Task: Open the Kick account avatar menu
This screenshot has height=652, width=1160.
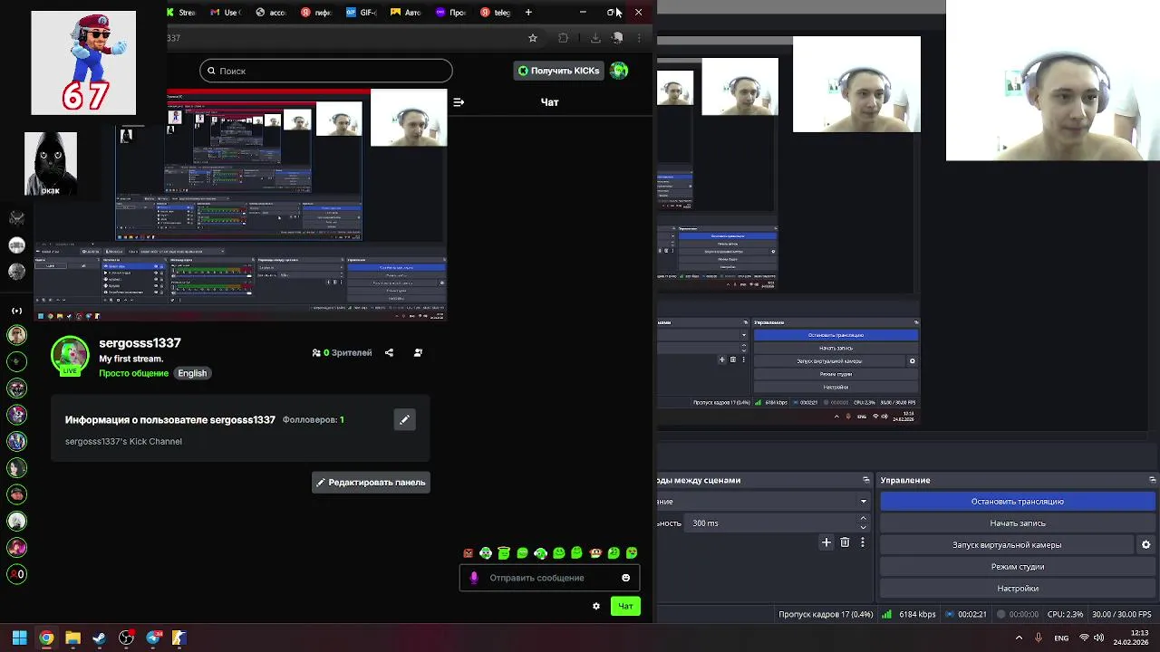Action: [619, 71]
